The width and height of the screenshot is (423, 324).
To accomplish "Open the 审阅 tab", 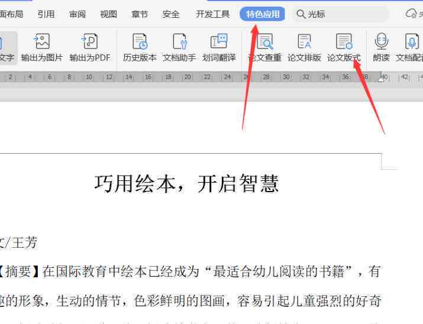I will 78,14.
